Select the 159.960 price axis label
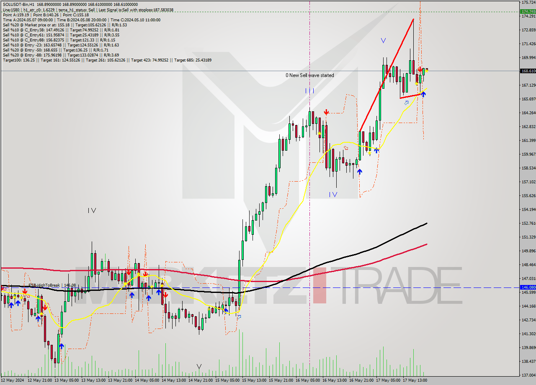 coord(528,154)
